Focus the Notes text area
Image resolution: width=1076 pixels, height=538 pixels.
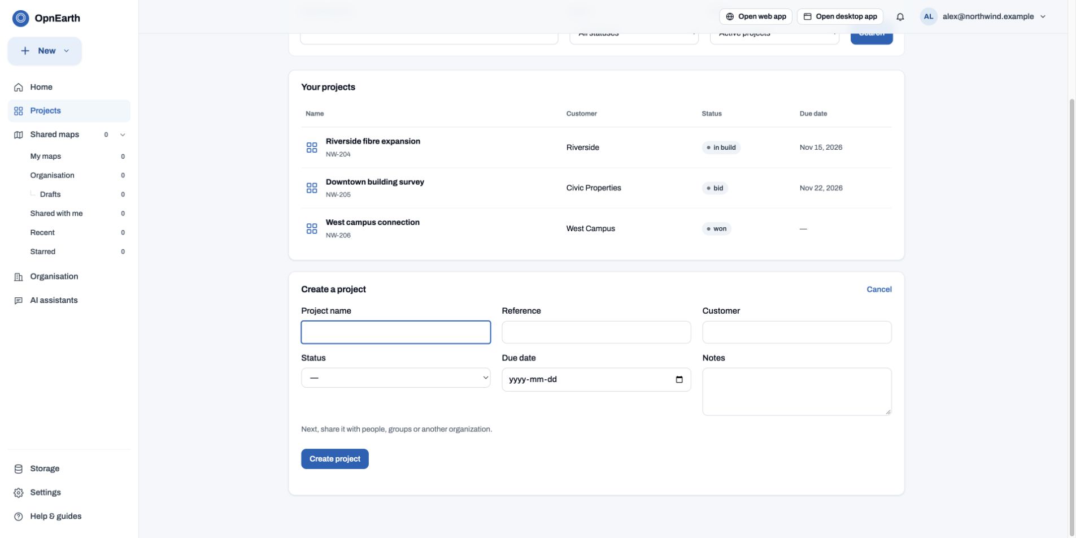pos(796,392)
